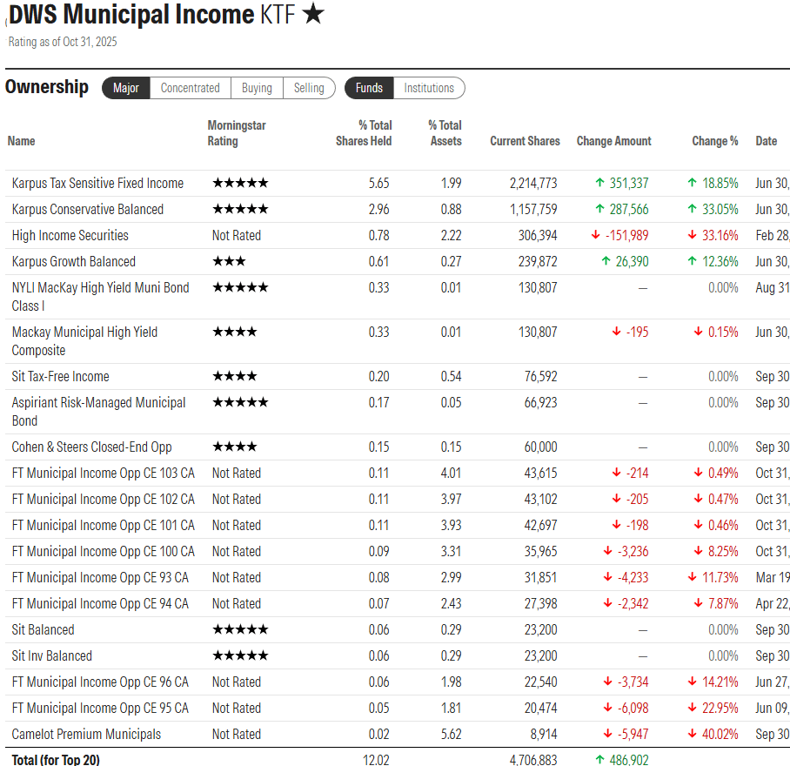Image resolution: width=790 pixels, height=766 pixels.
Task: Select the Buying filter option
Action: point(257,88)
